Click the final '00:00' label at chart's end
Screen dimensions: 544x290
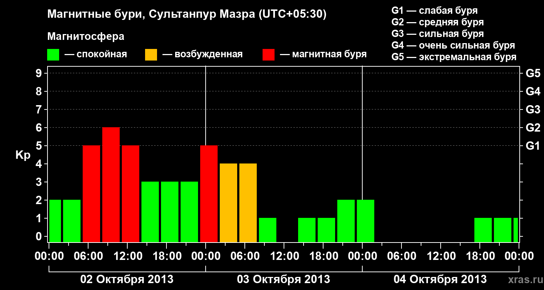519,256
